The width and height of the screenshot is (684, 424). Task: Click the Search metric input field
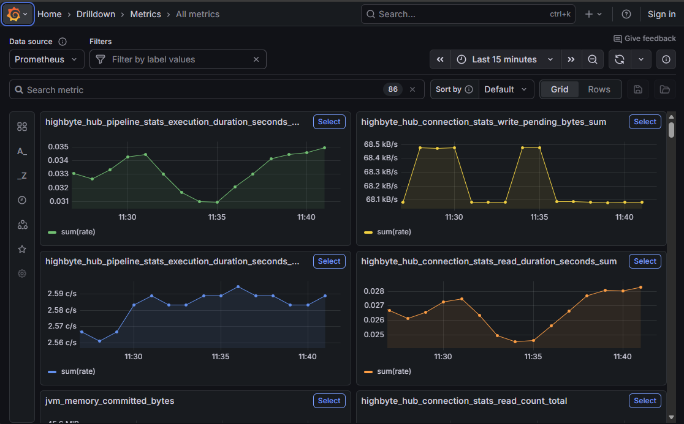(202, 89)
